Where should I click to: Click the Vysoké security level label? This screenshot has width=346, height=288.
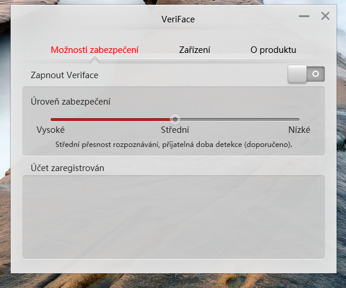click(x=51, y=130)
